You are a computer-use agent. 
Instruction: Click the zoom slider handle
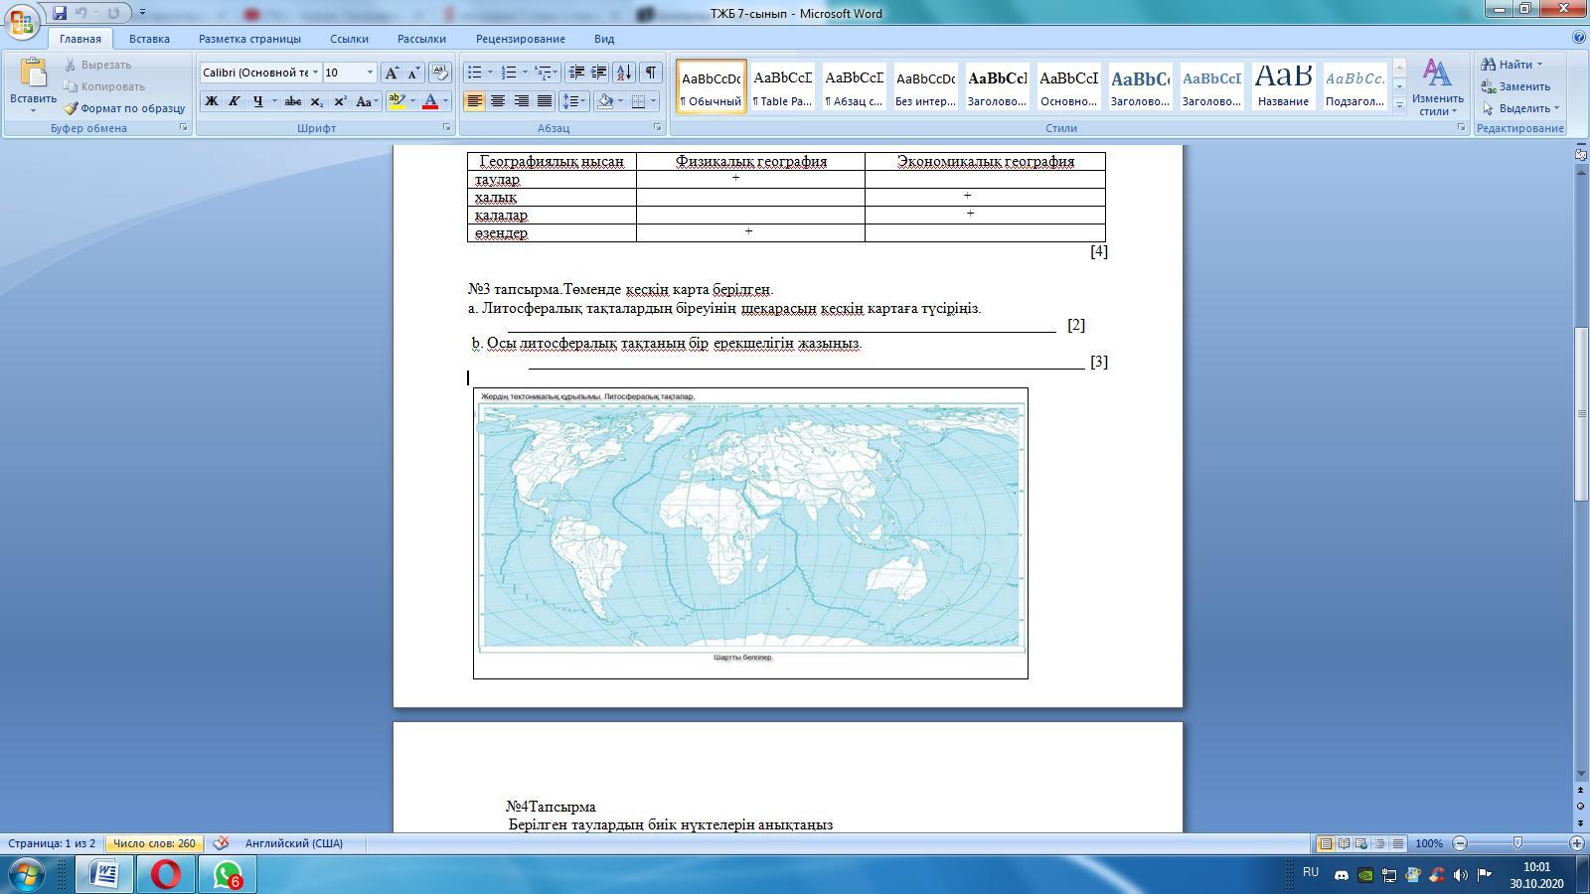[1517, 843]
